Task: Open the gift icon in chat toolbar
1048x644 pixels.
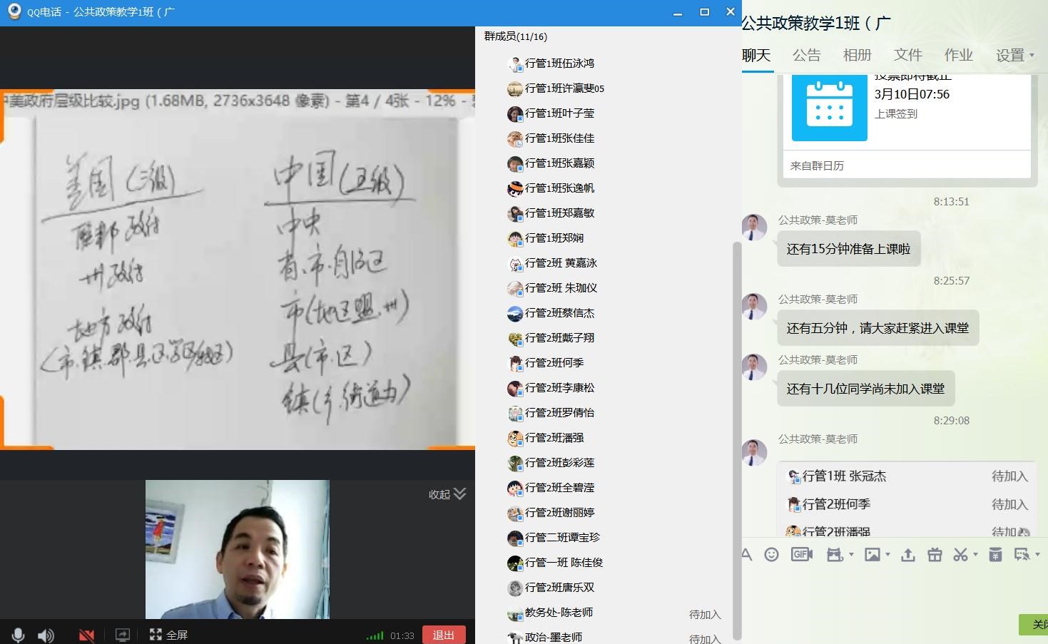Action: (935, 555)
